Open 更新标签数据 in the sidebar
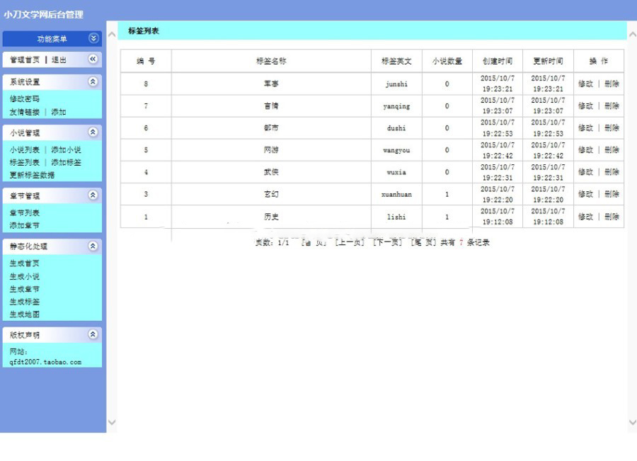 (32, 175)
